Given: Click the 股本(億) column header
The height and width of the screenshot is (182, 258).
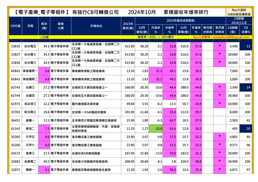Looking at the screenshot, I should [x=44, y=26].
